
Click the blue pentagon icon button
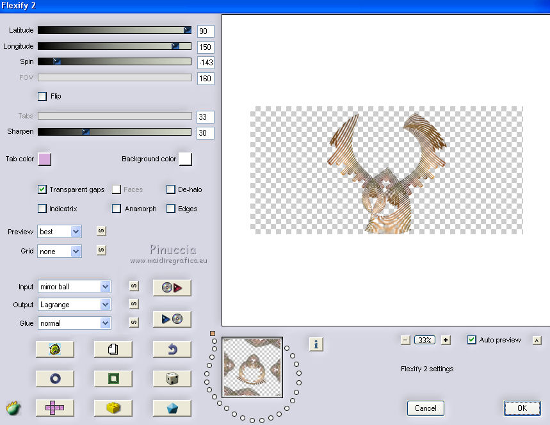coord(172,408)
